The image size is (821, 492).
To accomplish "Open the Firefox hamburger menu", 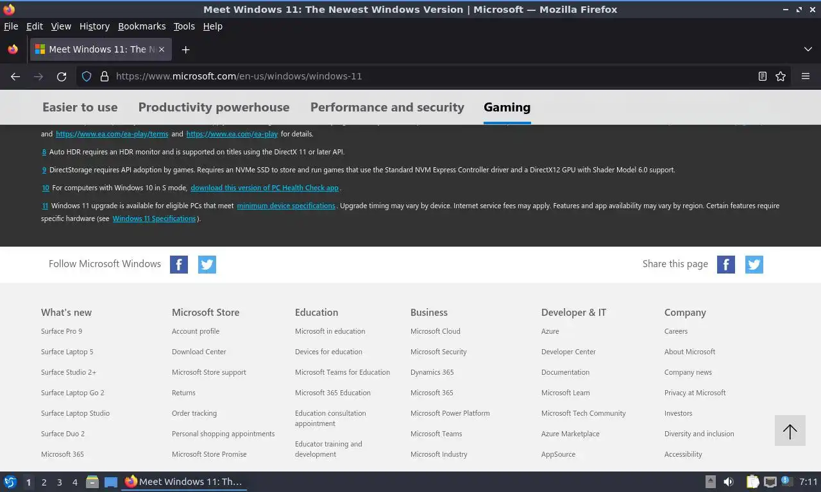I will (x=806, y=76).
